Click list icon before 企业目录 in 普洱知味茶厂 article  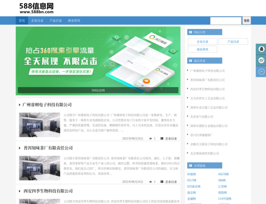pyautogui.click(x=162, y=182)
